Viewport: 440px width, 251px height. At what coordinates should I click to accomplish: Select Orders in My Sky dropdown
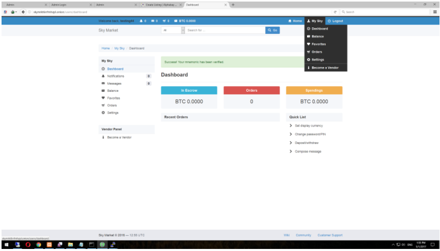point(326,52)
